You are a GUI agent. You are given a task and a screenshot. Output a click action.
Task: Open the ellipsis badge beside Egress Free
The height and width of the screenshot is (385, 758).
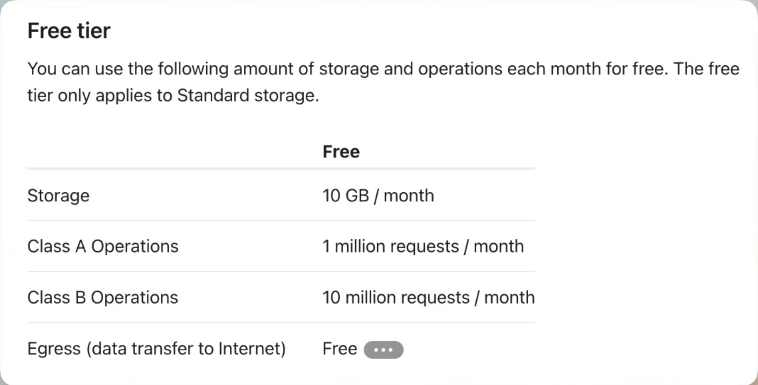pos(383,350)
